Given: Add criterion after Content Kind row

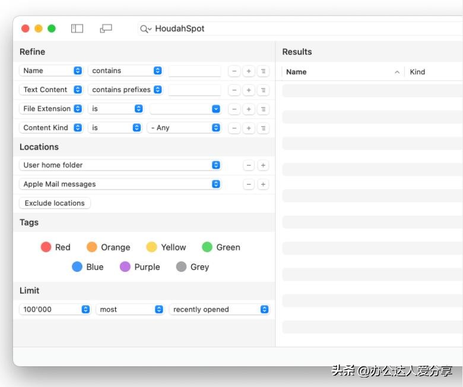Looking at the screenshot, I should click(249, 128).
